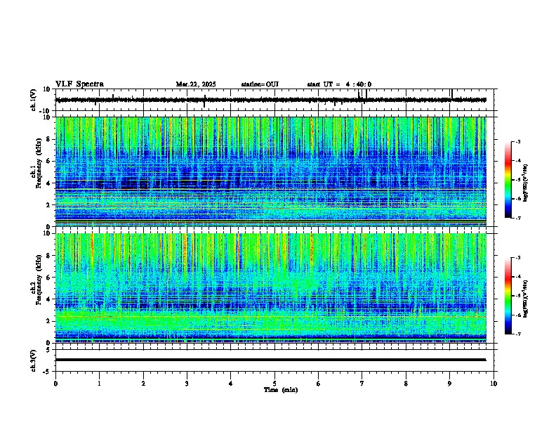Click the "5" tick on ch.3(V) axis
This screenshot has width=556, height=430.
[x=49, y=350]
